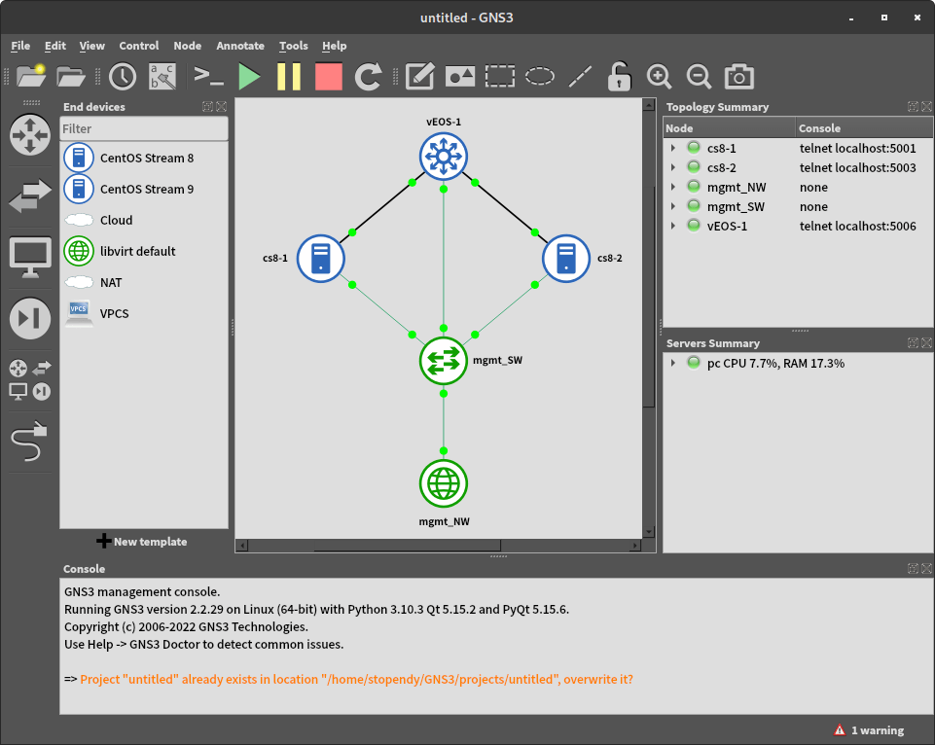Screen dimensions: 935x745
Task: Zoom in using the magnifier plus icon
Action: click(x=659, y=76)
